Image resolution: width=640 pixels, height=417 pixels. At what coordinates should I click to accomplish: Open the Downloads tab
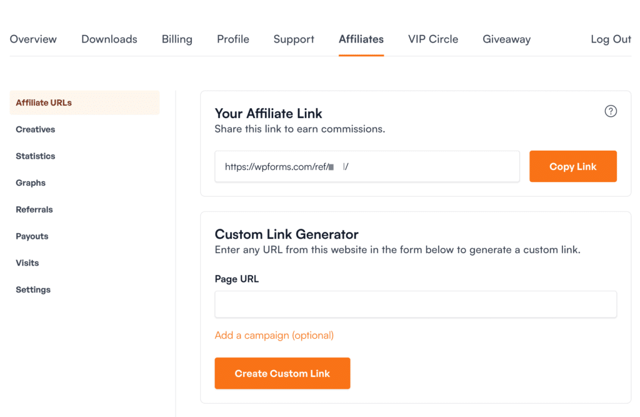pos(109,39)
